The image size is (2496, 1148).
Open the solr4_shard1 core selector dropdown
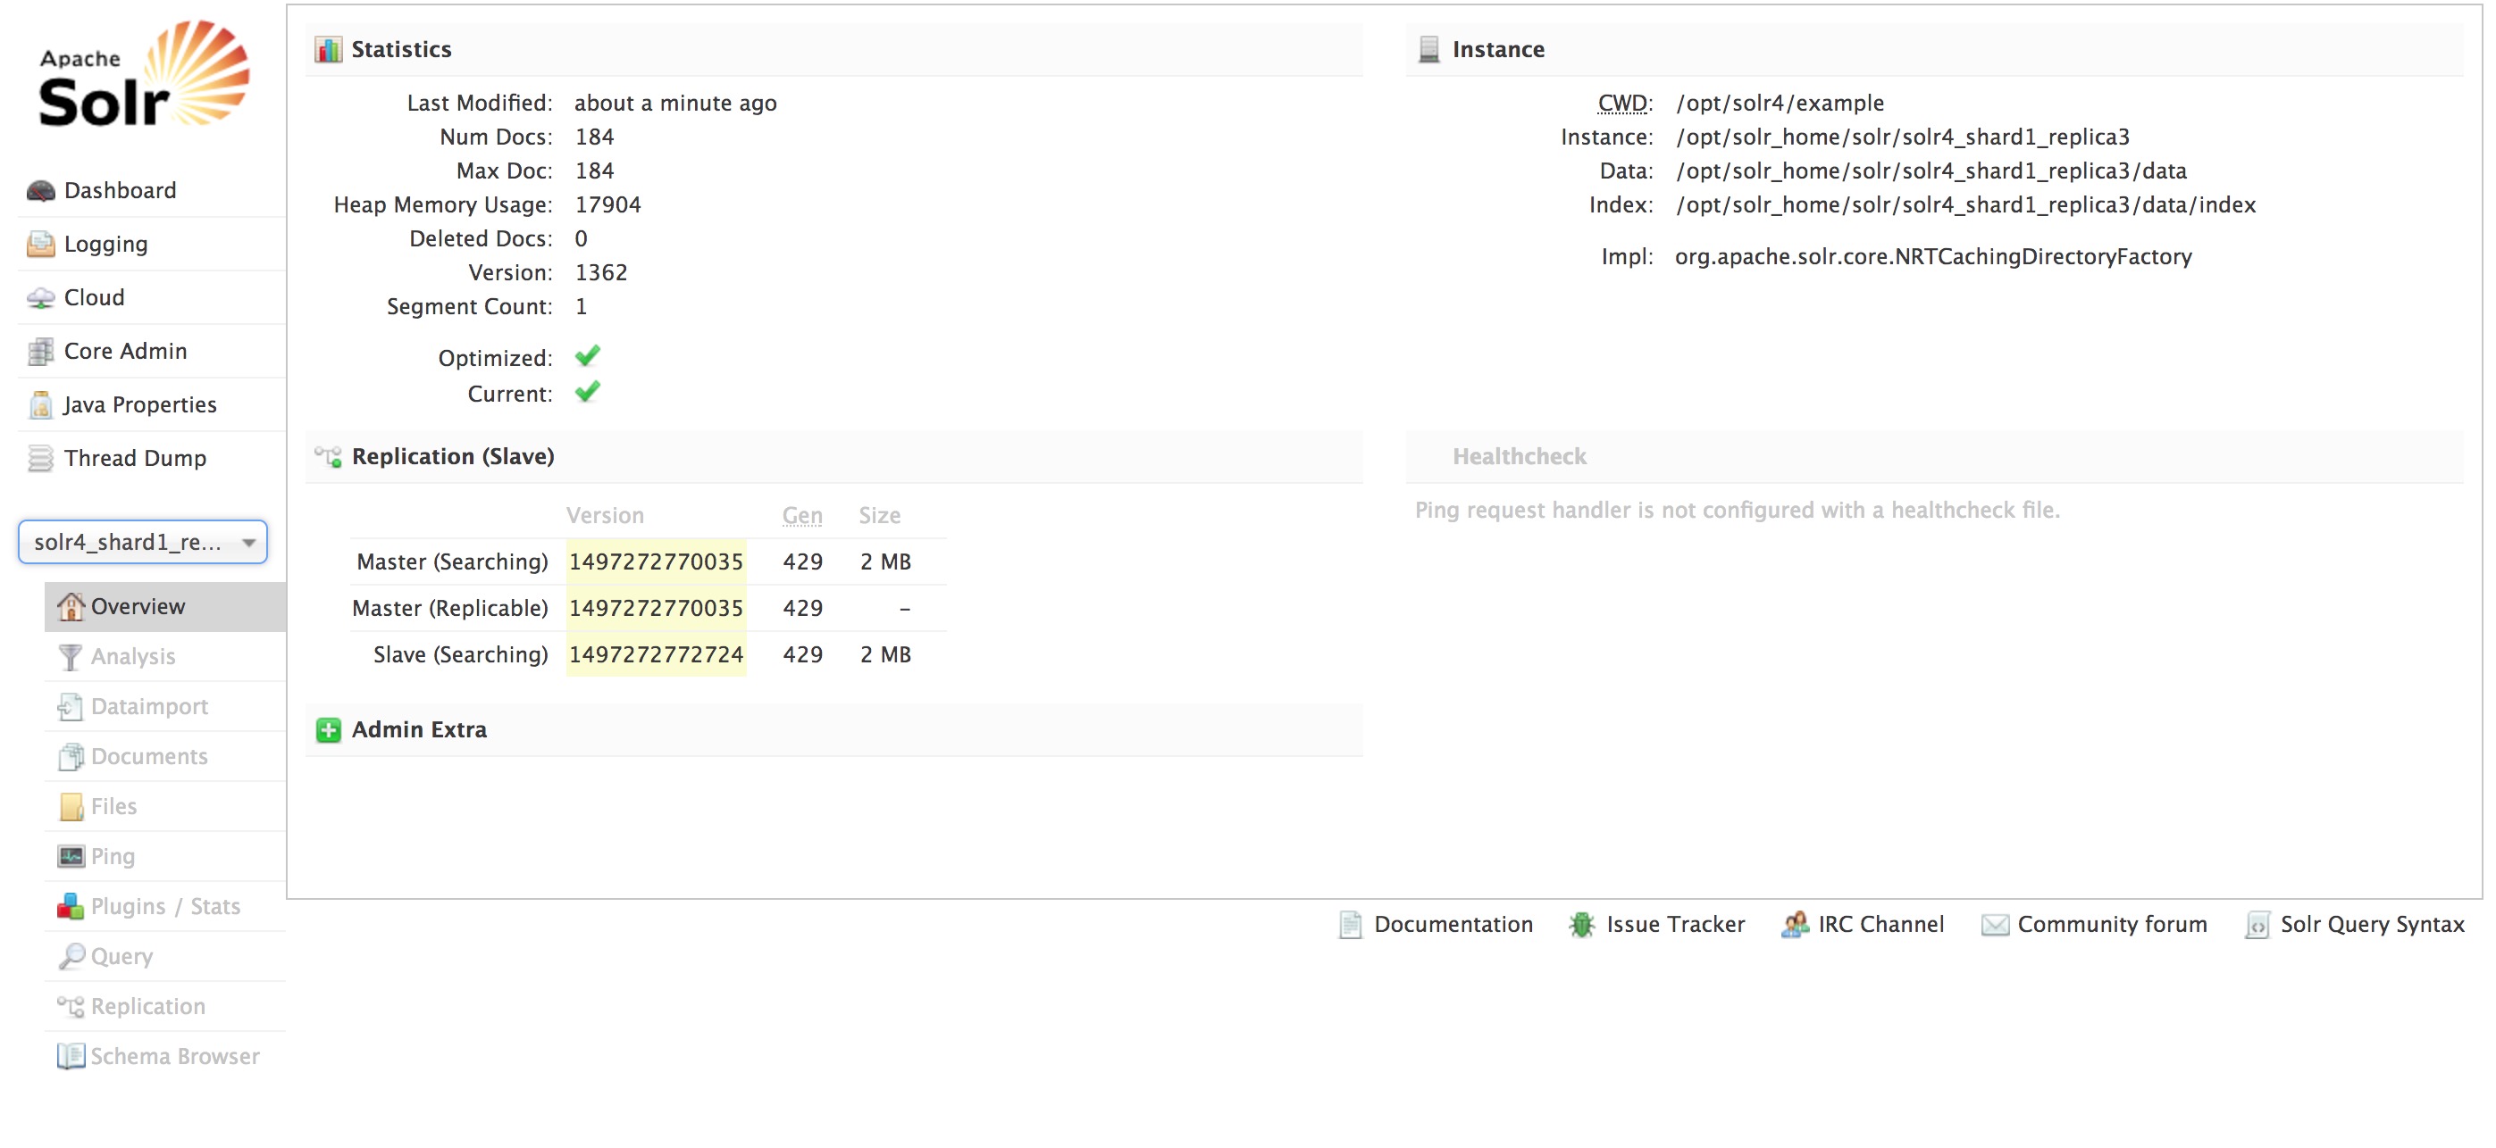[142, 542]
